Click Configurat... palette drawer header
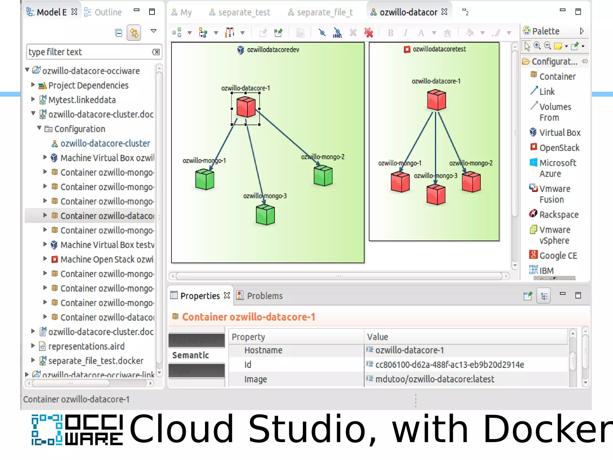Screen dimensions: 613x460 555,61
